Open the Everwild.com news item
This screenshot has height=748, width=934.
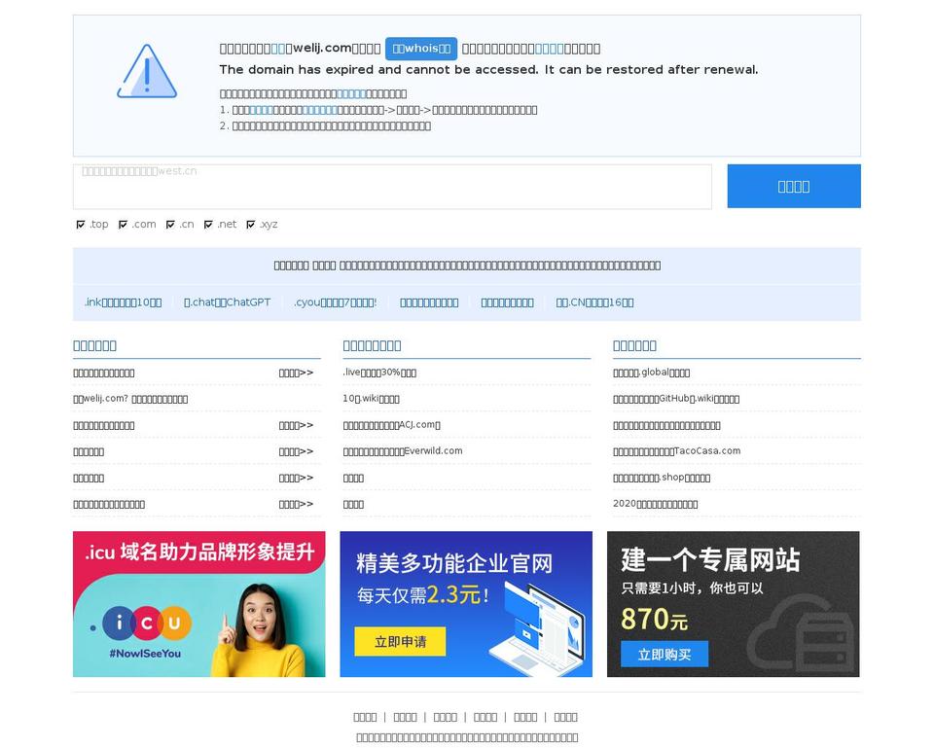403,450
